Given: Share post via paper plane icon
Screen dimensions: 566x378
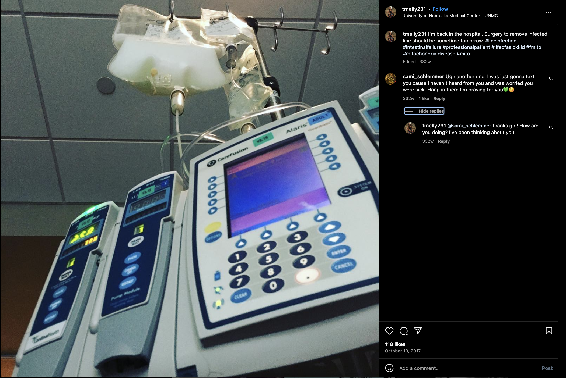Looking at the screenshot, I should [x=418, y=331].
